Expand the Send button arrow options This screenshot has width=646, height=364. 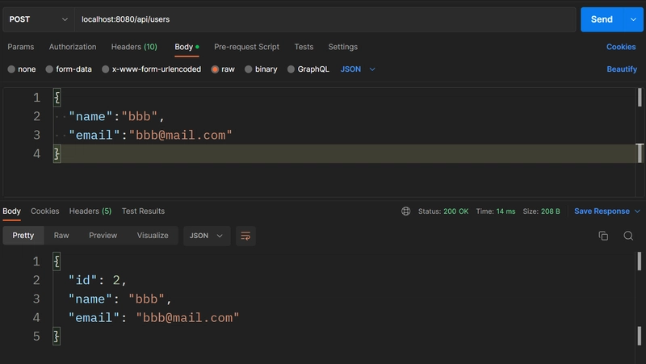(633, 19)
